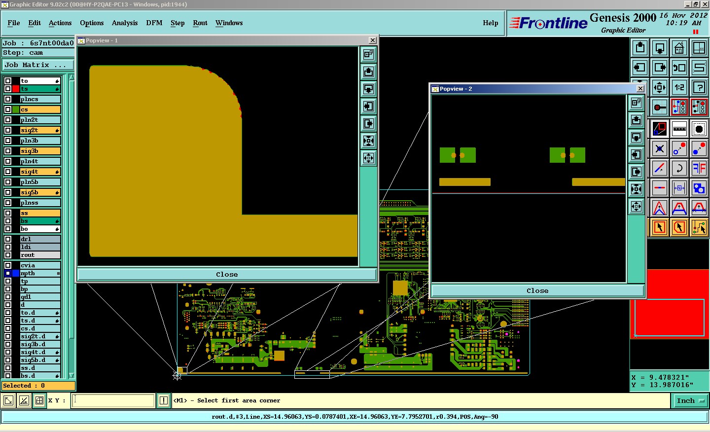Click the grid snap icon at bottom left

point(39,400)
